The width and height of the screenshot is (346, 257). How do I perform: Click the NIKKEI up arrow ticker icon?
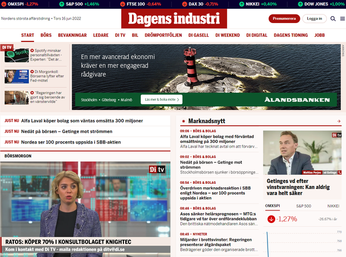[242, 4]
